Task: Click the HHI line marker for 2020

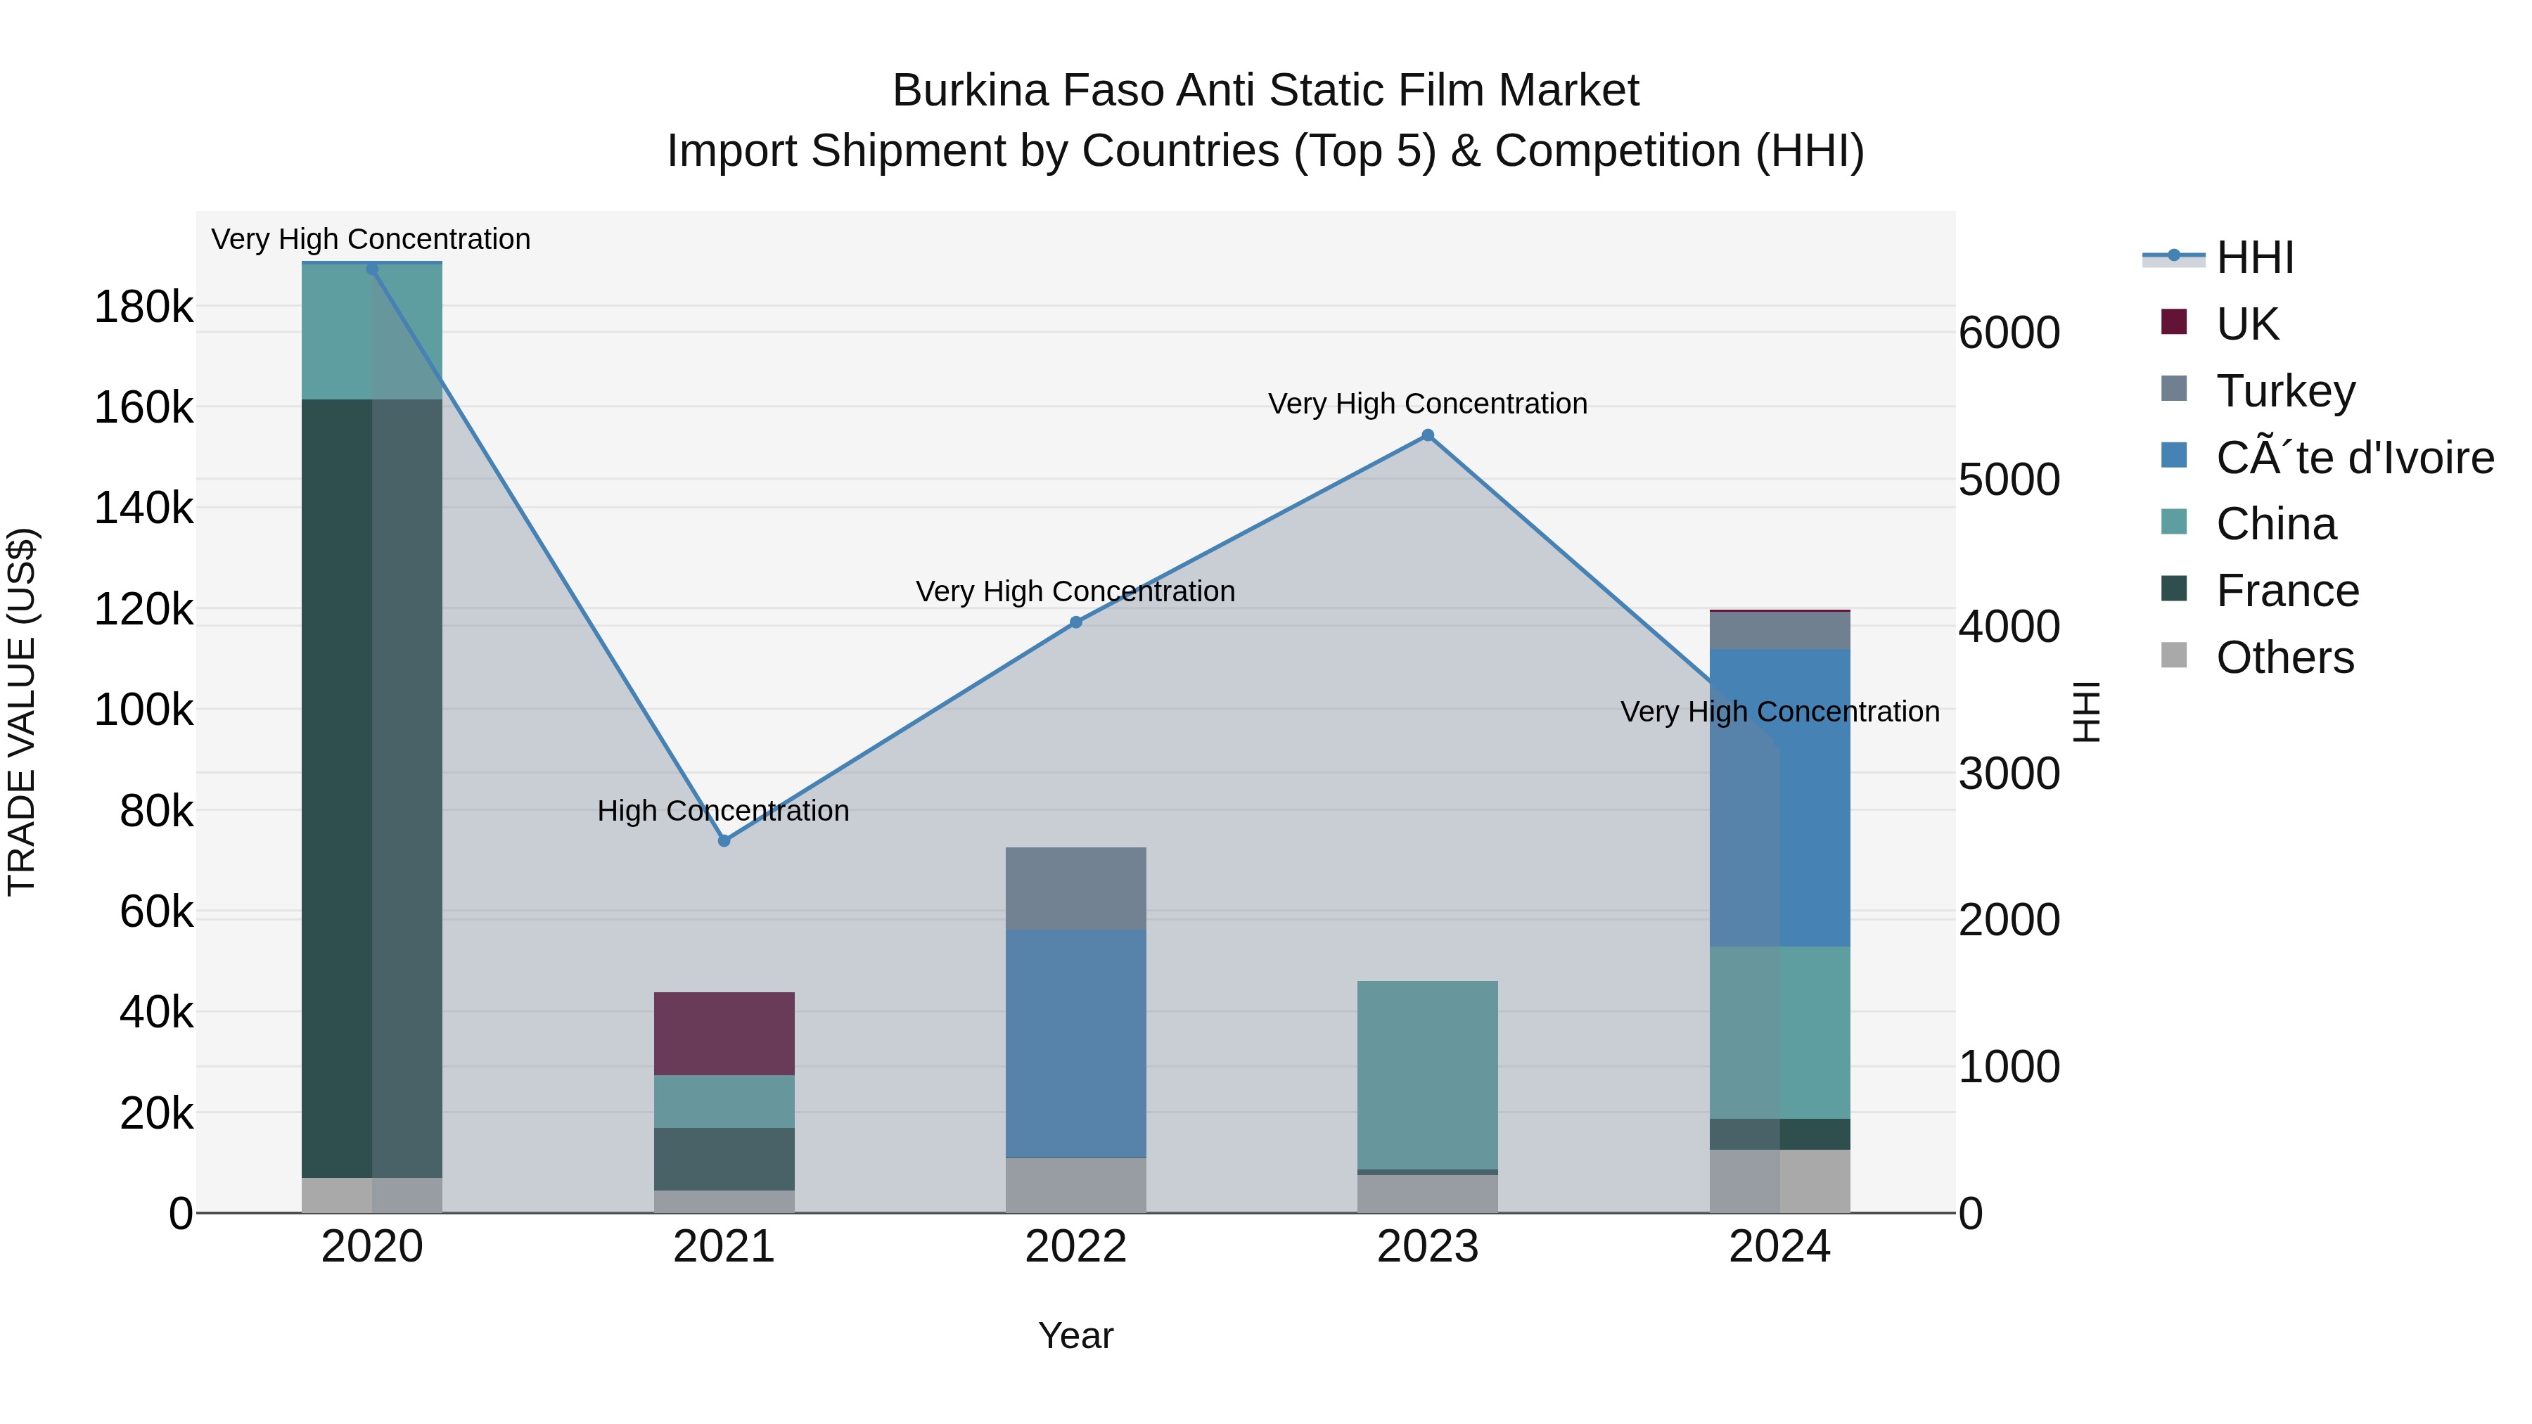Action: [x=373, y=269]
